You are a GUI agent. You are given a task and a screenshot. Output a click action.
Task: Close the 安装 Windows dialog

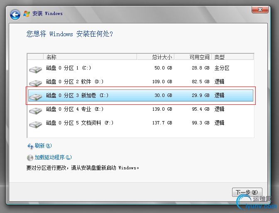[x=260, y=10]
